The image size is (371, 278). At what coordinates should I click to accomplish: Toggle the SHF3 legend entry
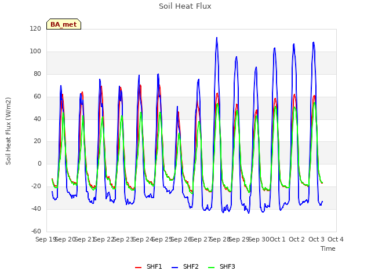[x=221, y=266]
